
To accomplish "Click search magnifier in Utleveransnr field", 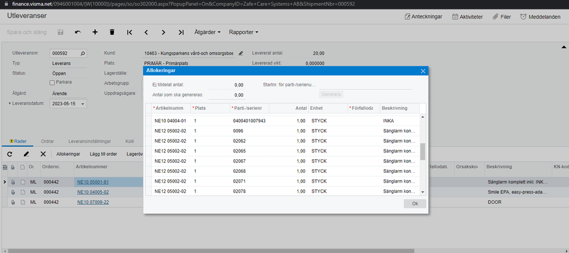I will [x=83, y=53].
